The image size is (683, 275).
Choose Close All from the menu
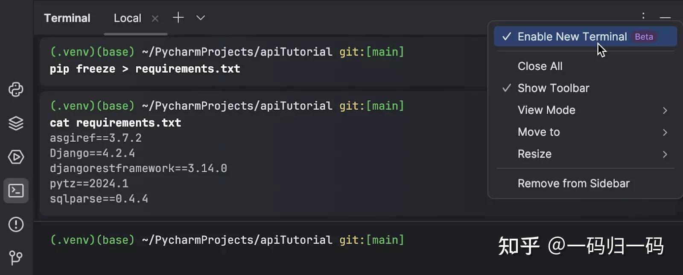(540, 66)
